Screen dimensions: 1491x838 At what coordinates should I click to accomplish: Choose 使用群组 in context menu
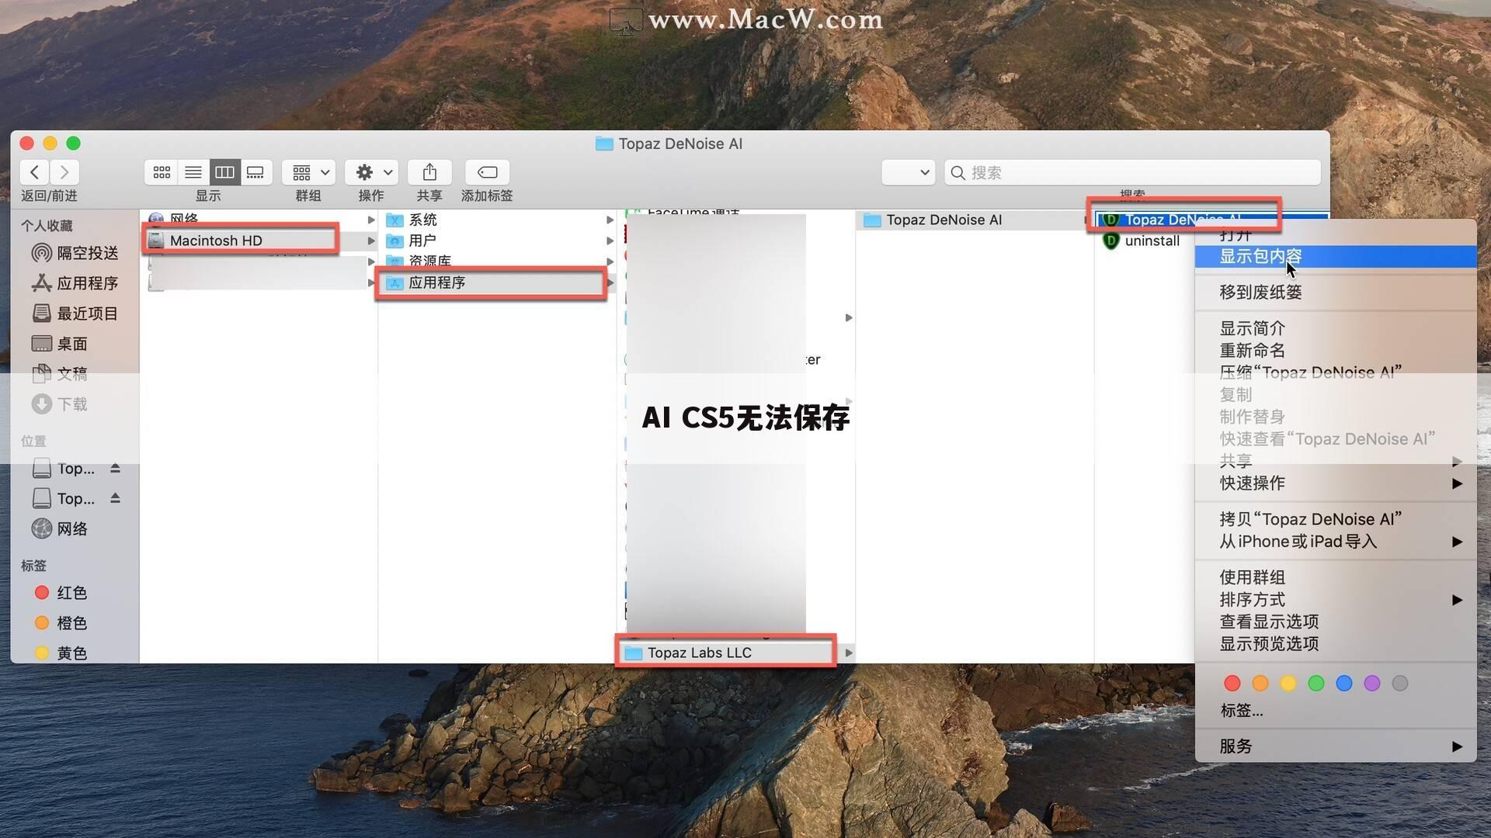pyautogui.click(x=1336, y=578)
